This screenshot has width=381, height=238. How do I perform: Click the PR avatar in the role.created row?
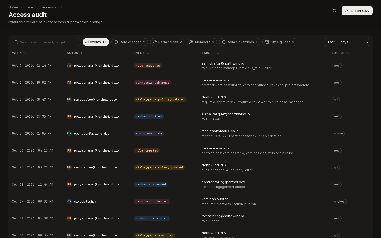[x=69, y=150]
